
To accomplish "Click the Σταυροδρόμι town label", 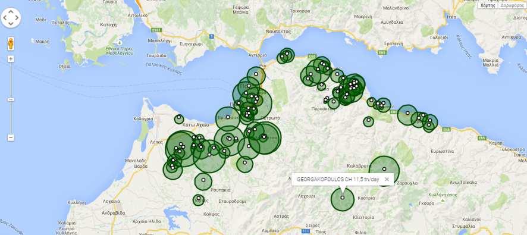I will click(x=232, y=201).
